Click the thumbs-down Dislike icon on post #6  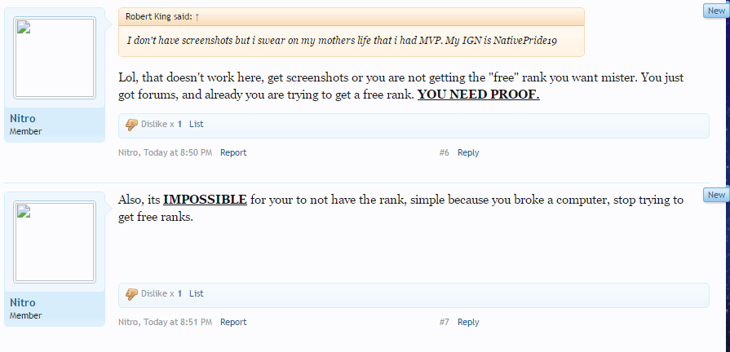click(x=131, y=125)
